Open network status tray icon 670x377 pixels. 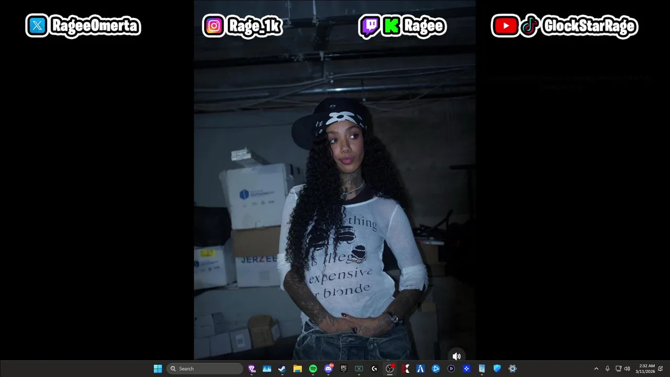618,369
